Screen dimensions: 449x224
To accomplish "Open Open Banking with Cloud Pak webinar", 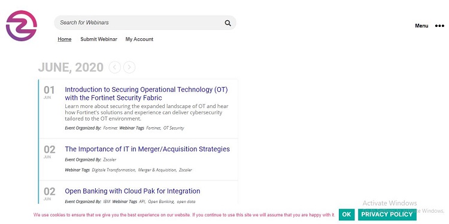I will tap(132, 191).
